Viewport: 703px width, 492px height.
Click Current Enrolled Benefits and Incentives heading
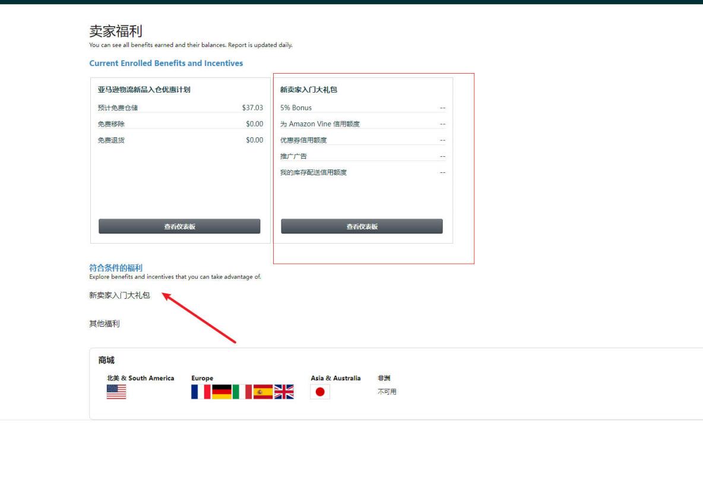tap(166, 63)
